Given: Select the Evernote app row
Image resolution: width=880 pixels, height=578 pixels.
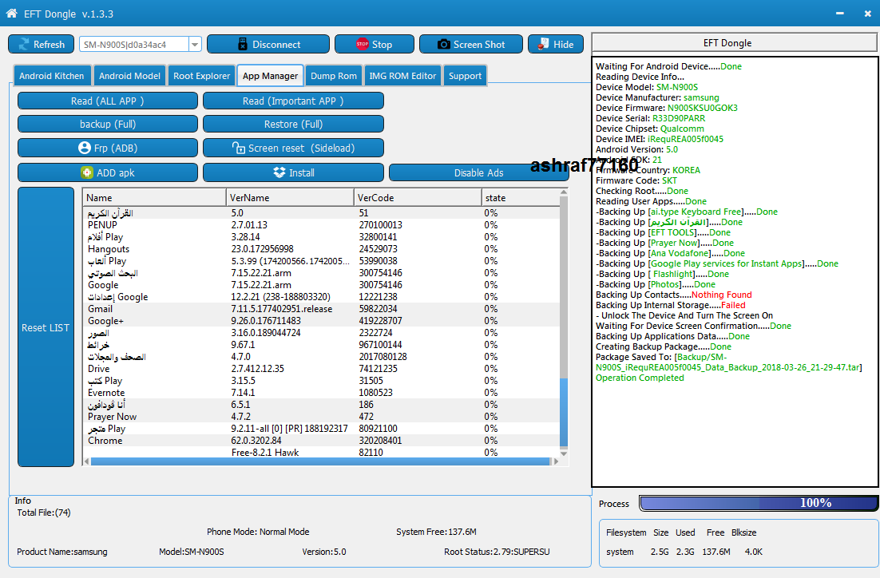Looking at the screenshot, I should [x=322, y=393].
